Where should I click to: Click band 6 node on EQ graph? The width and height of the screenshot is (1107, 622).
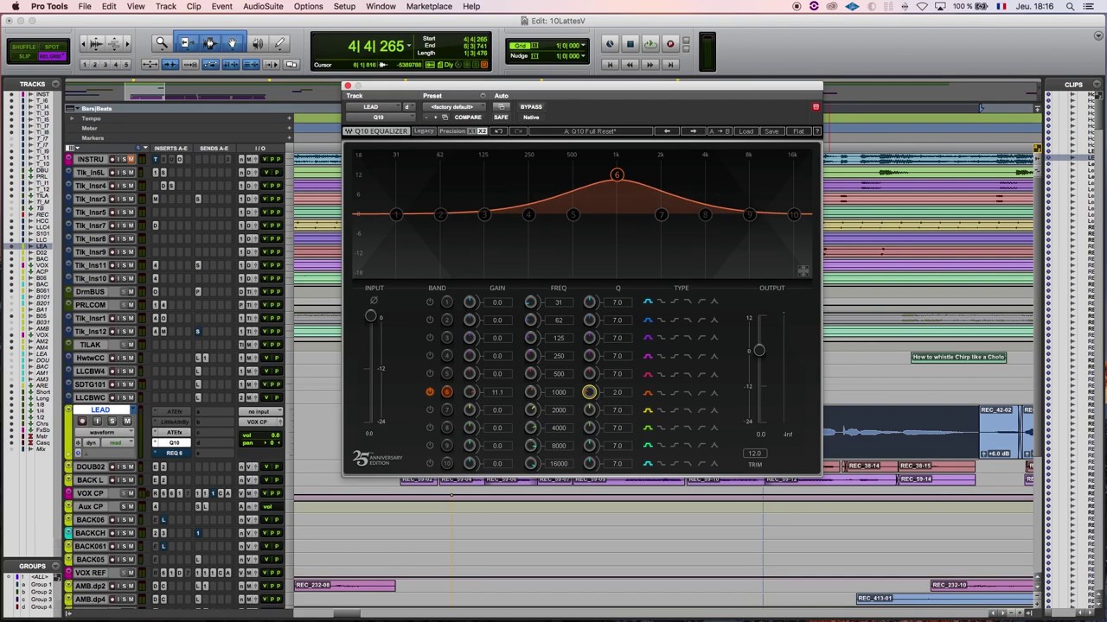(x=617, y=175)
